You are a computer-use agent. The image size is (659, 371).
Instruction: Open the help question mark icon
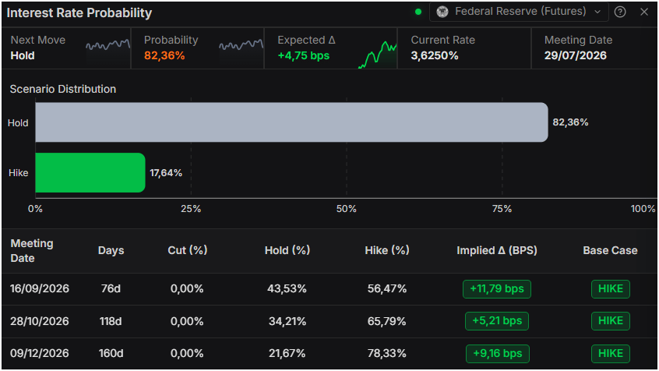tap(620, 12)
